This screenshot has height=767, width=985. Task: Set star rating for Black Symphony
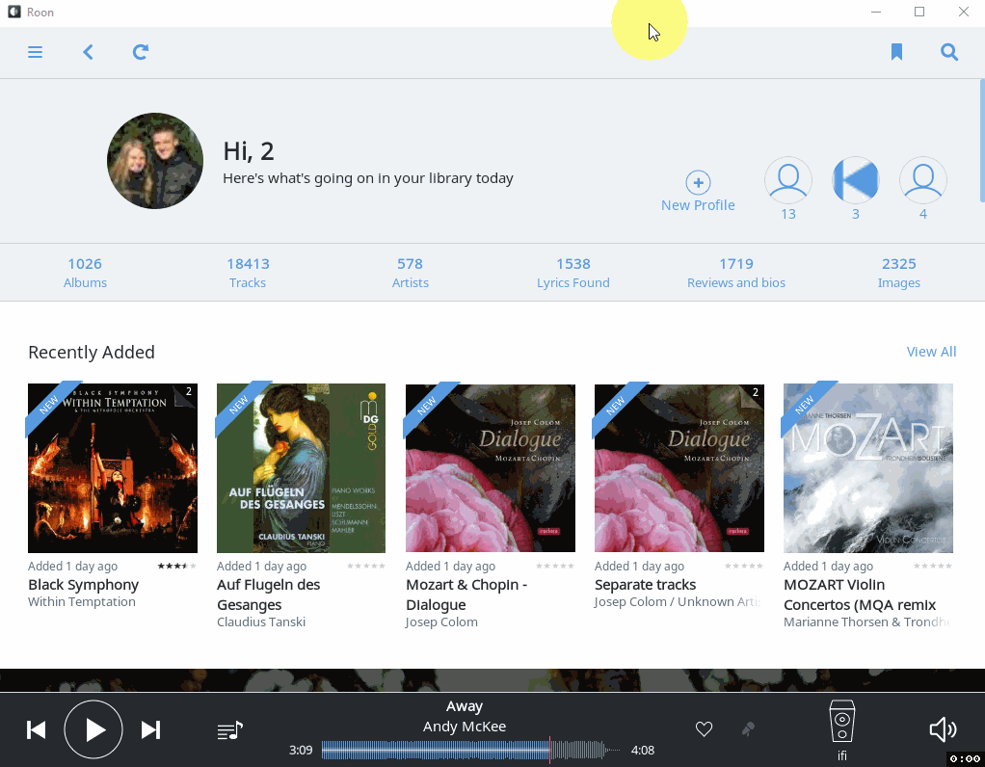pyautogui.click(x=177, y=566)
